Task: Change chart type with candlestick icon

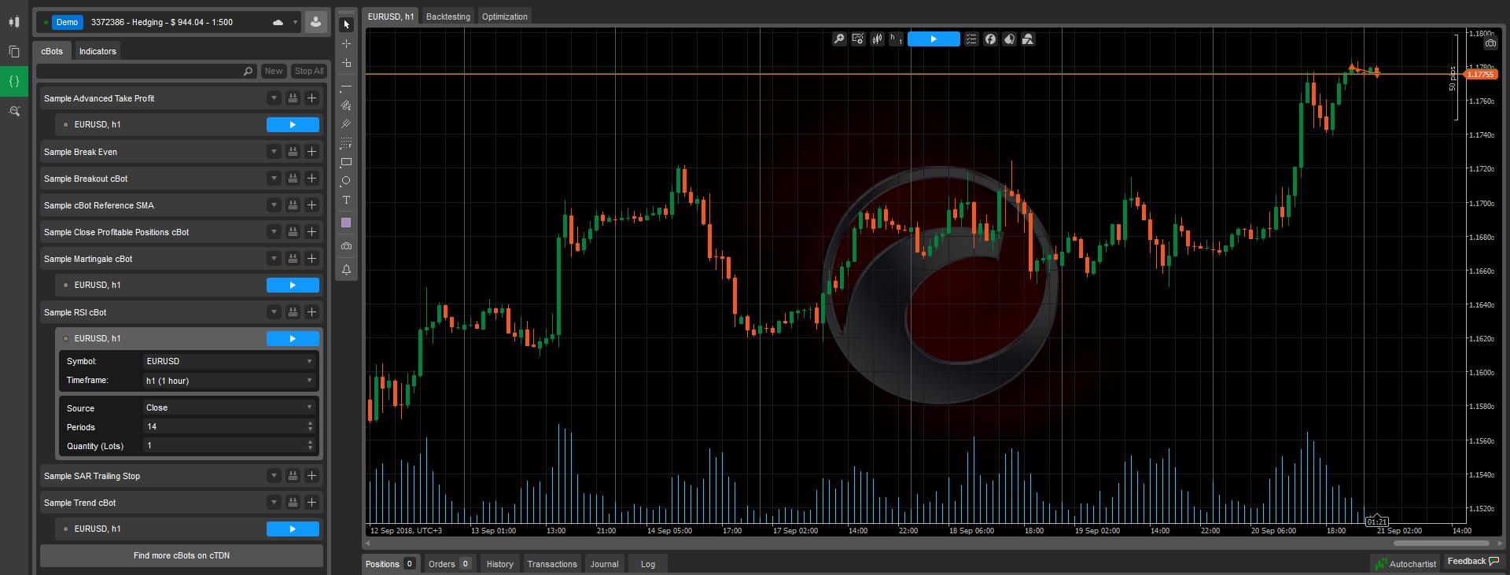Action: click(877, 39)
